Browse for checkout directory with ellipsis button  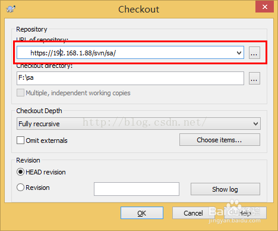(254, 79)
